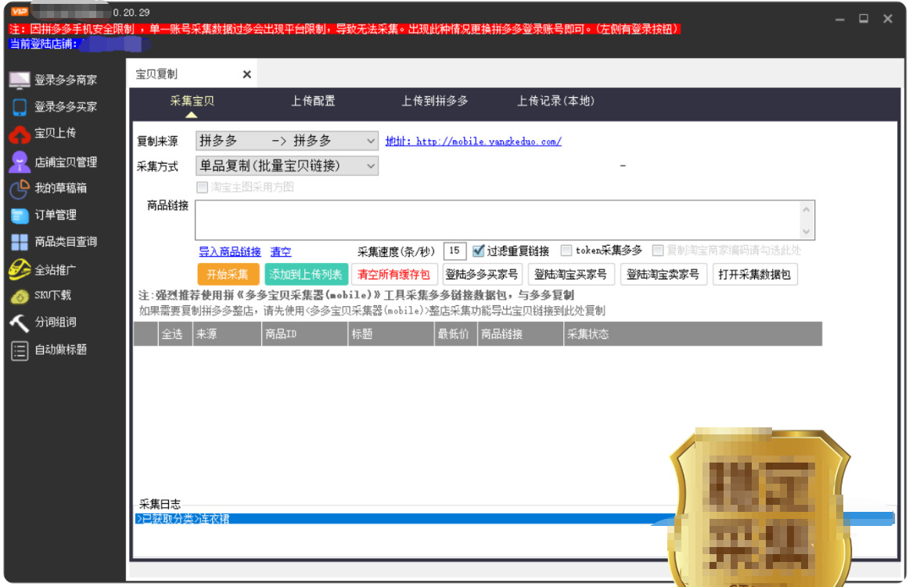This screenshot has height=587, width=909.
Task: Click the 登陆淘宝买家号 button
Action: click(x=570, y=275)
